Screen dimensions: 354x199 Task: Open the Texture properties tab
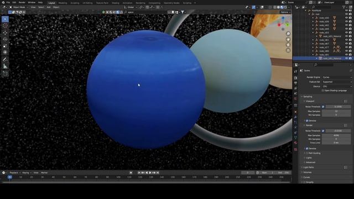point(295,149)
